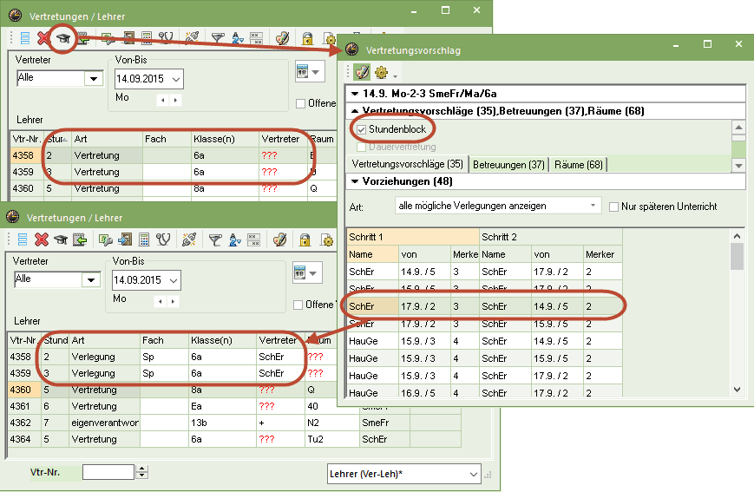Collapse the Vorziehungen (48) section
The width and height of the screenshot is (754, 492).
tap(355, 181)
